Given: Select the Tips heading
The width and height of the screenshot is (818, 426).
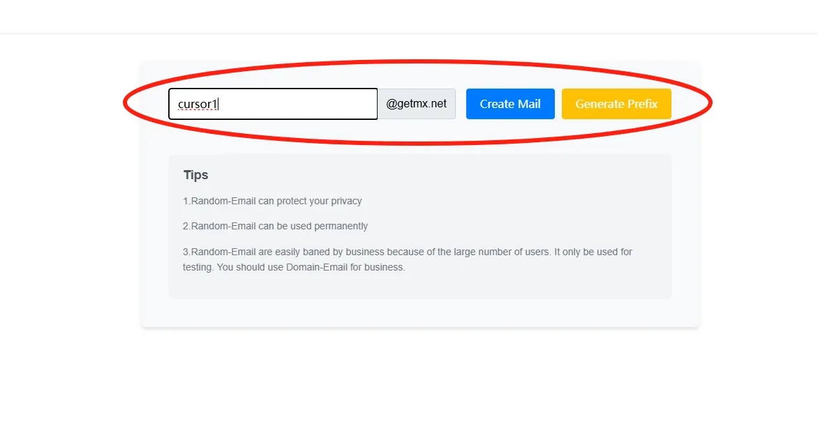Looking at the screenshot, I should coord(195,175).
